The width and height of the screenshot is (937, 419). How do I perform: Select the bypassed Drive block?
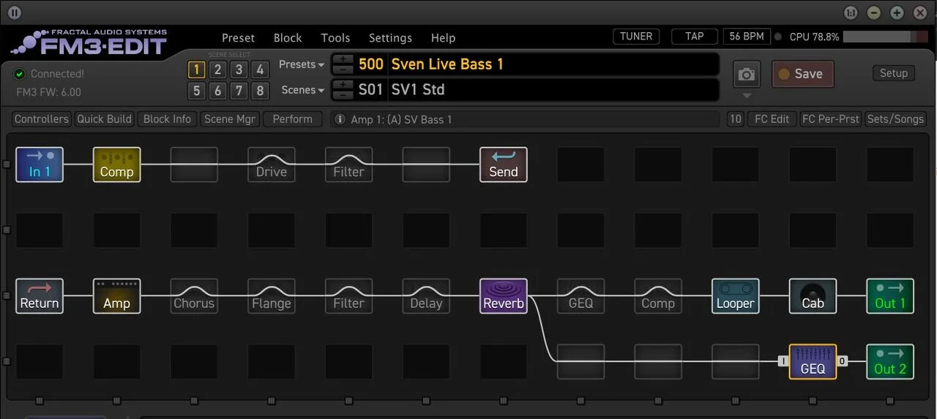[x=272, y=165]
